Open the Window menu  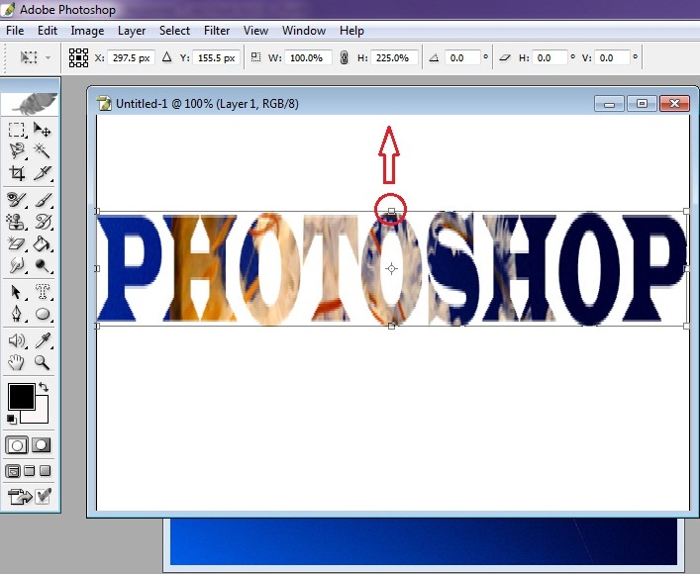pos(304,31)
